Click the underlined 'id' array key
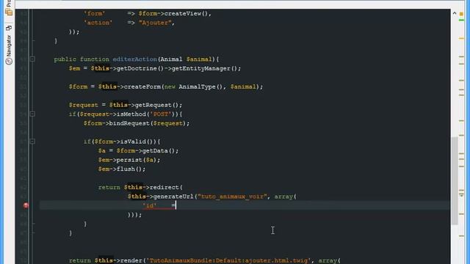The height and width of the screenshot is (264, 470). (x=150, y=205)
